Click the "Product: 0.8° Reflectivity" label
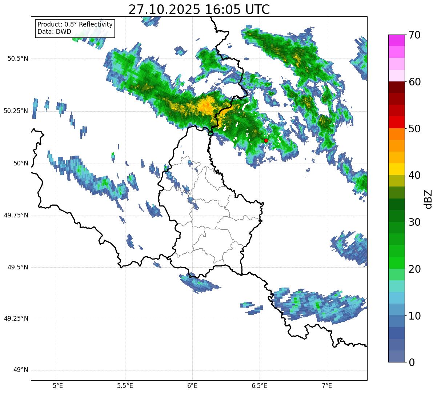 [75, 24]
